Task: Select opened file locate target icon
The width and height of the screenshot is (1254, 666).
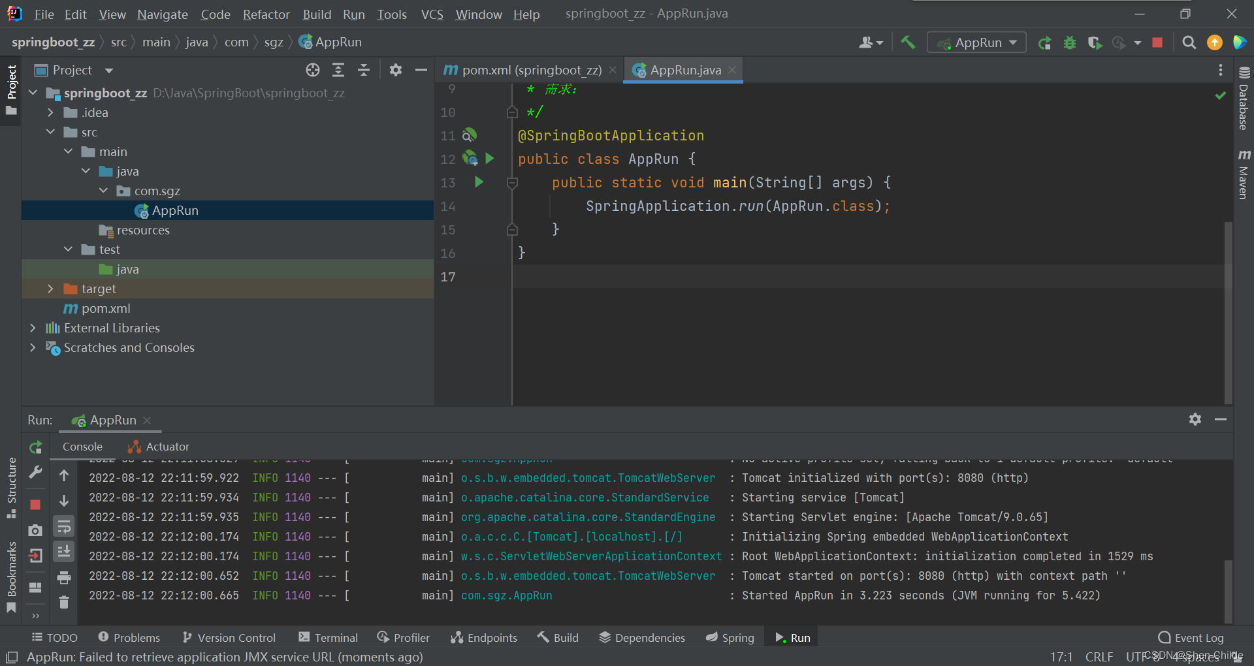Action: click(x=313, y=70)
